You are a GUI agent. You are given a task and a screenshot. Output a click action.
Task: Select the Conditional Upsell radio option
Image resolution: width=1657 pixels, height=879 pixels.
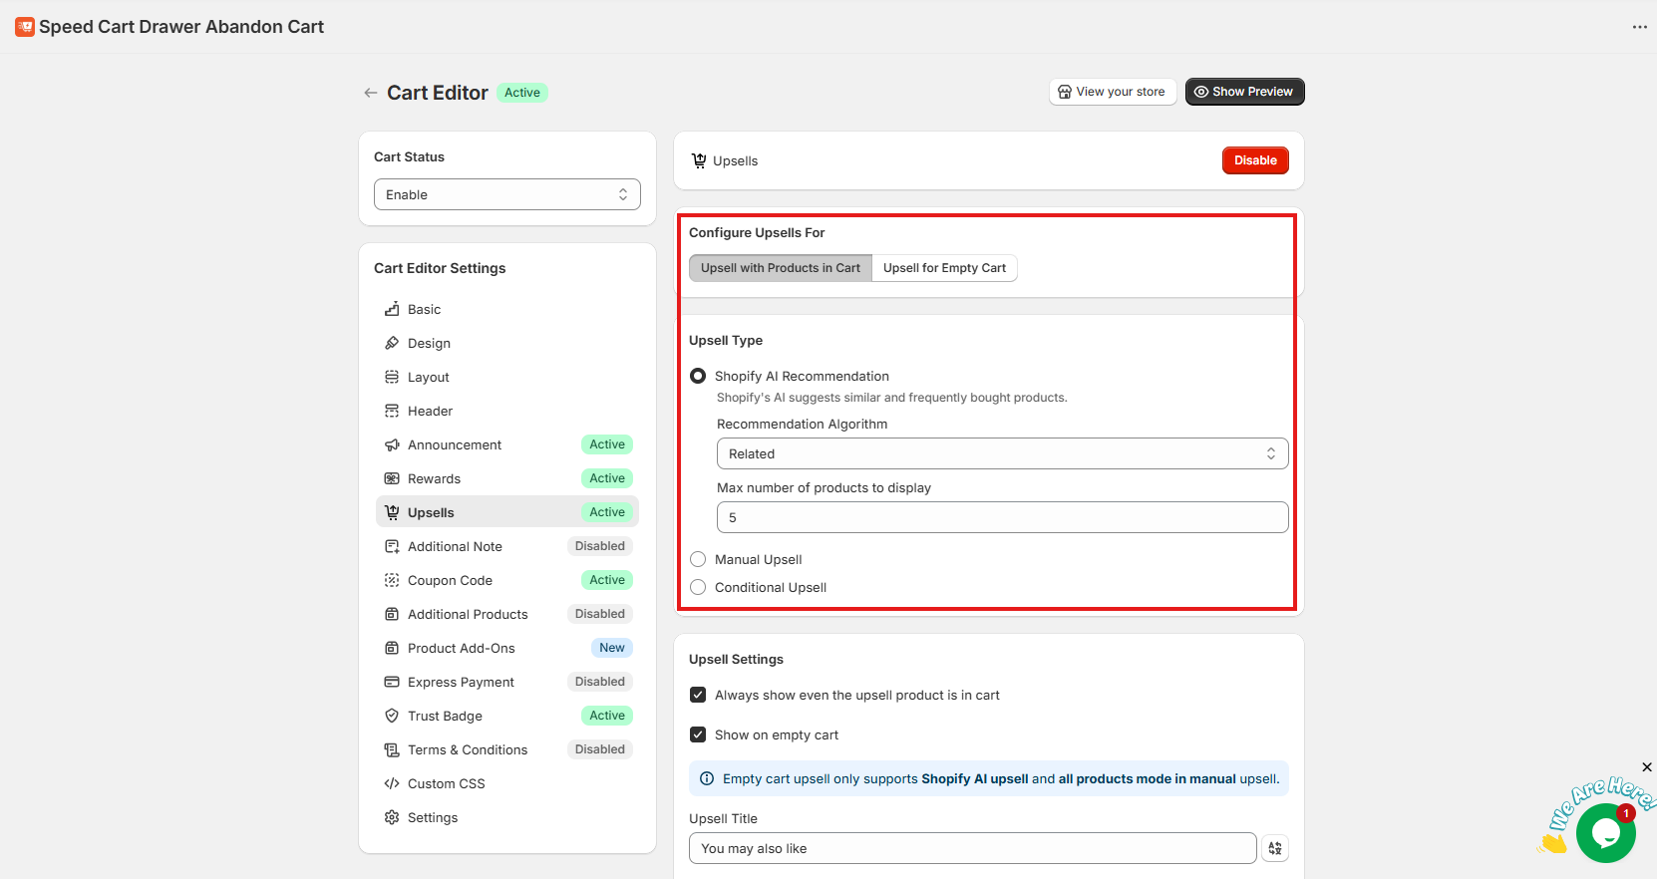[x=698, y=587]
